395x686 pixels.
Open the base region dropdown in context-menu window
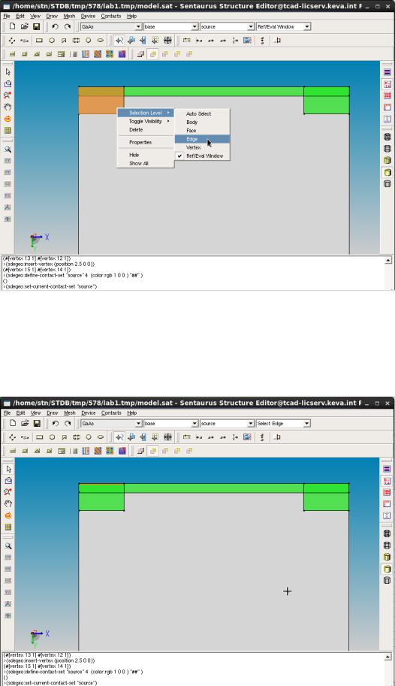click(171, 27)
